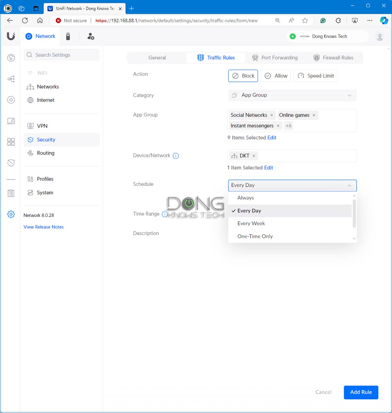
Task: Open the admin settings person-gear icon
Action: [90, 36]
